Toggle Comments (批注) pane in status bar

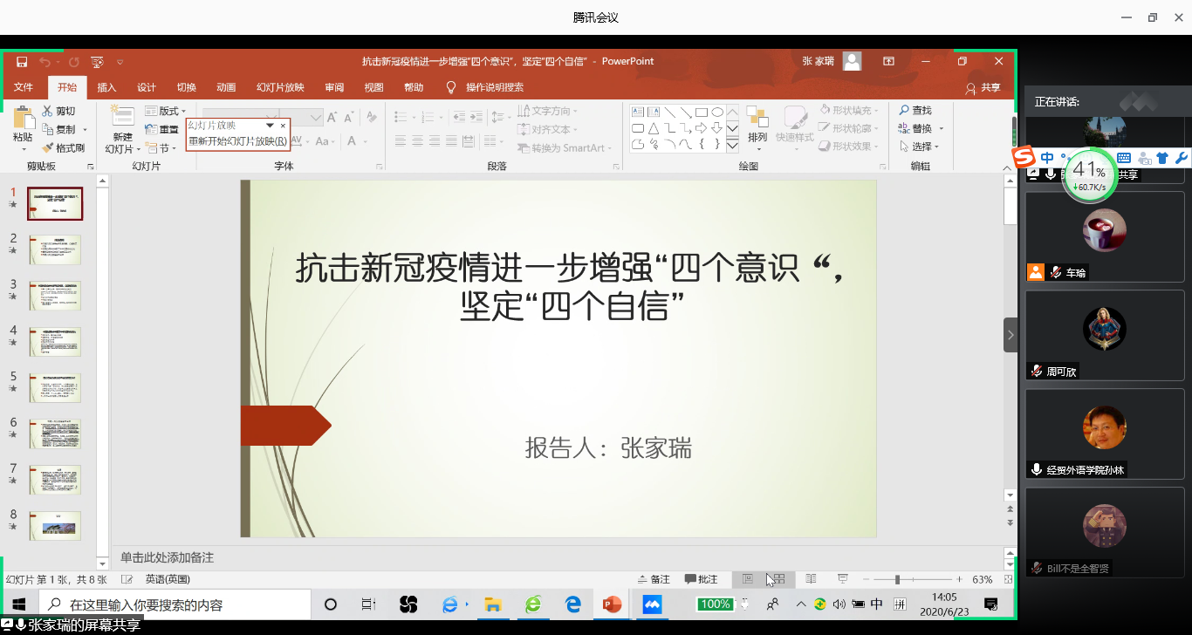[702, 579]
